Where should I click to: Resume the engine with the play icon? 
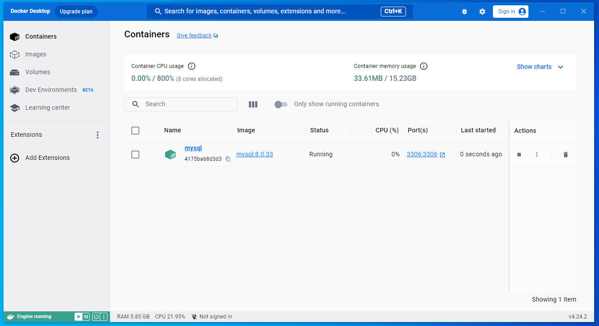click(79, 317)
